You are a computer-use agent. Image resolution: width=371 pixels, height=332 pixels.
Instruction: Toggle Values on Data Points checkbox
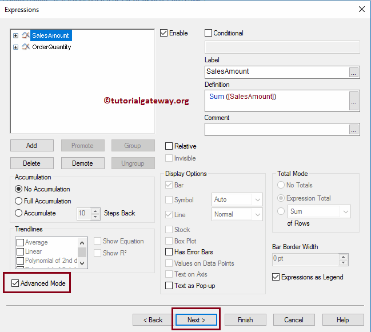[x=169, y=263]
